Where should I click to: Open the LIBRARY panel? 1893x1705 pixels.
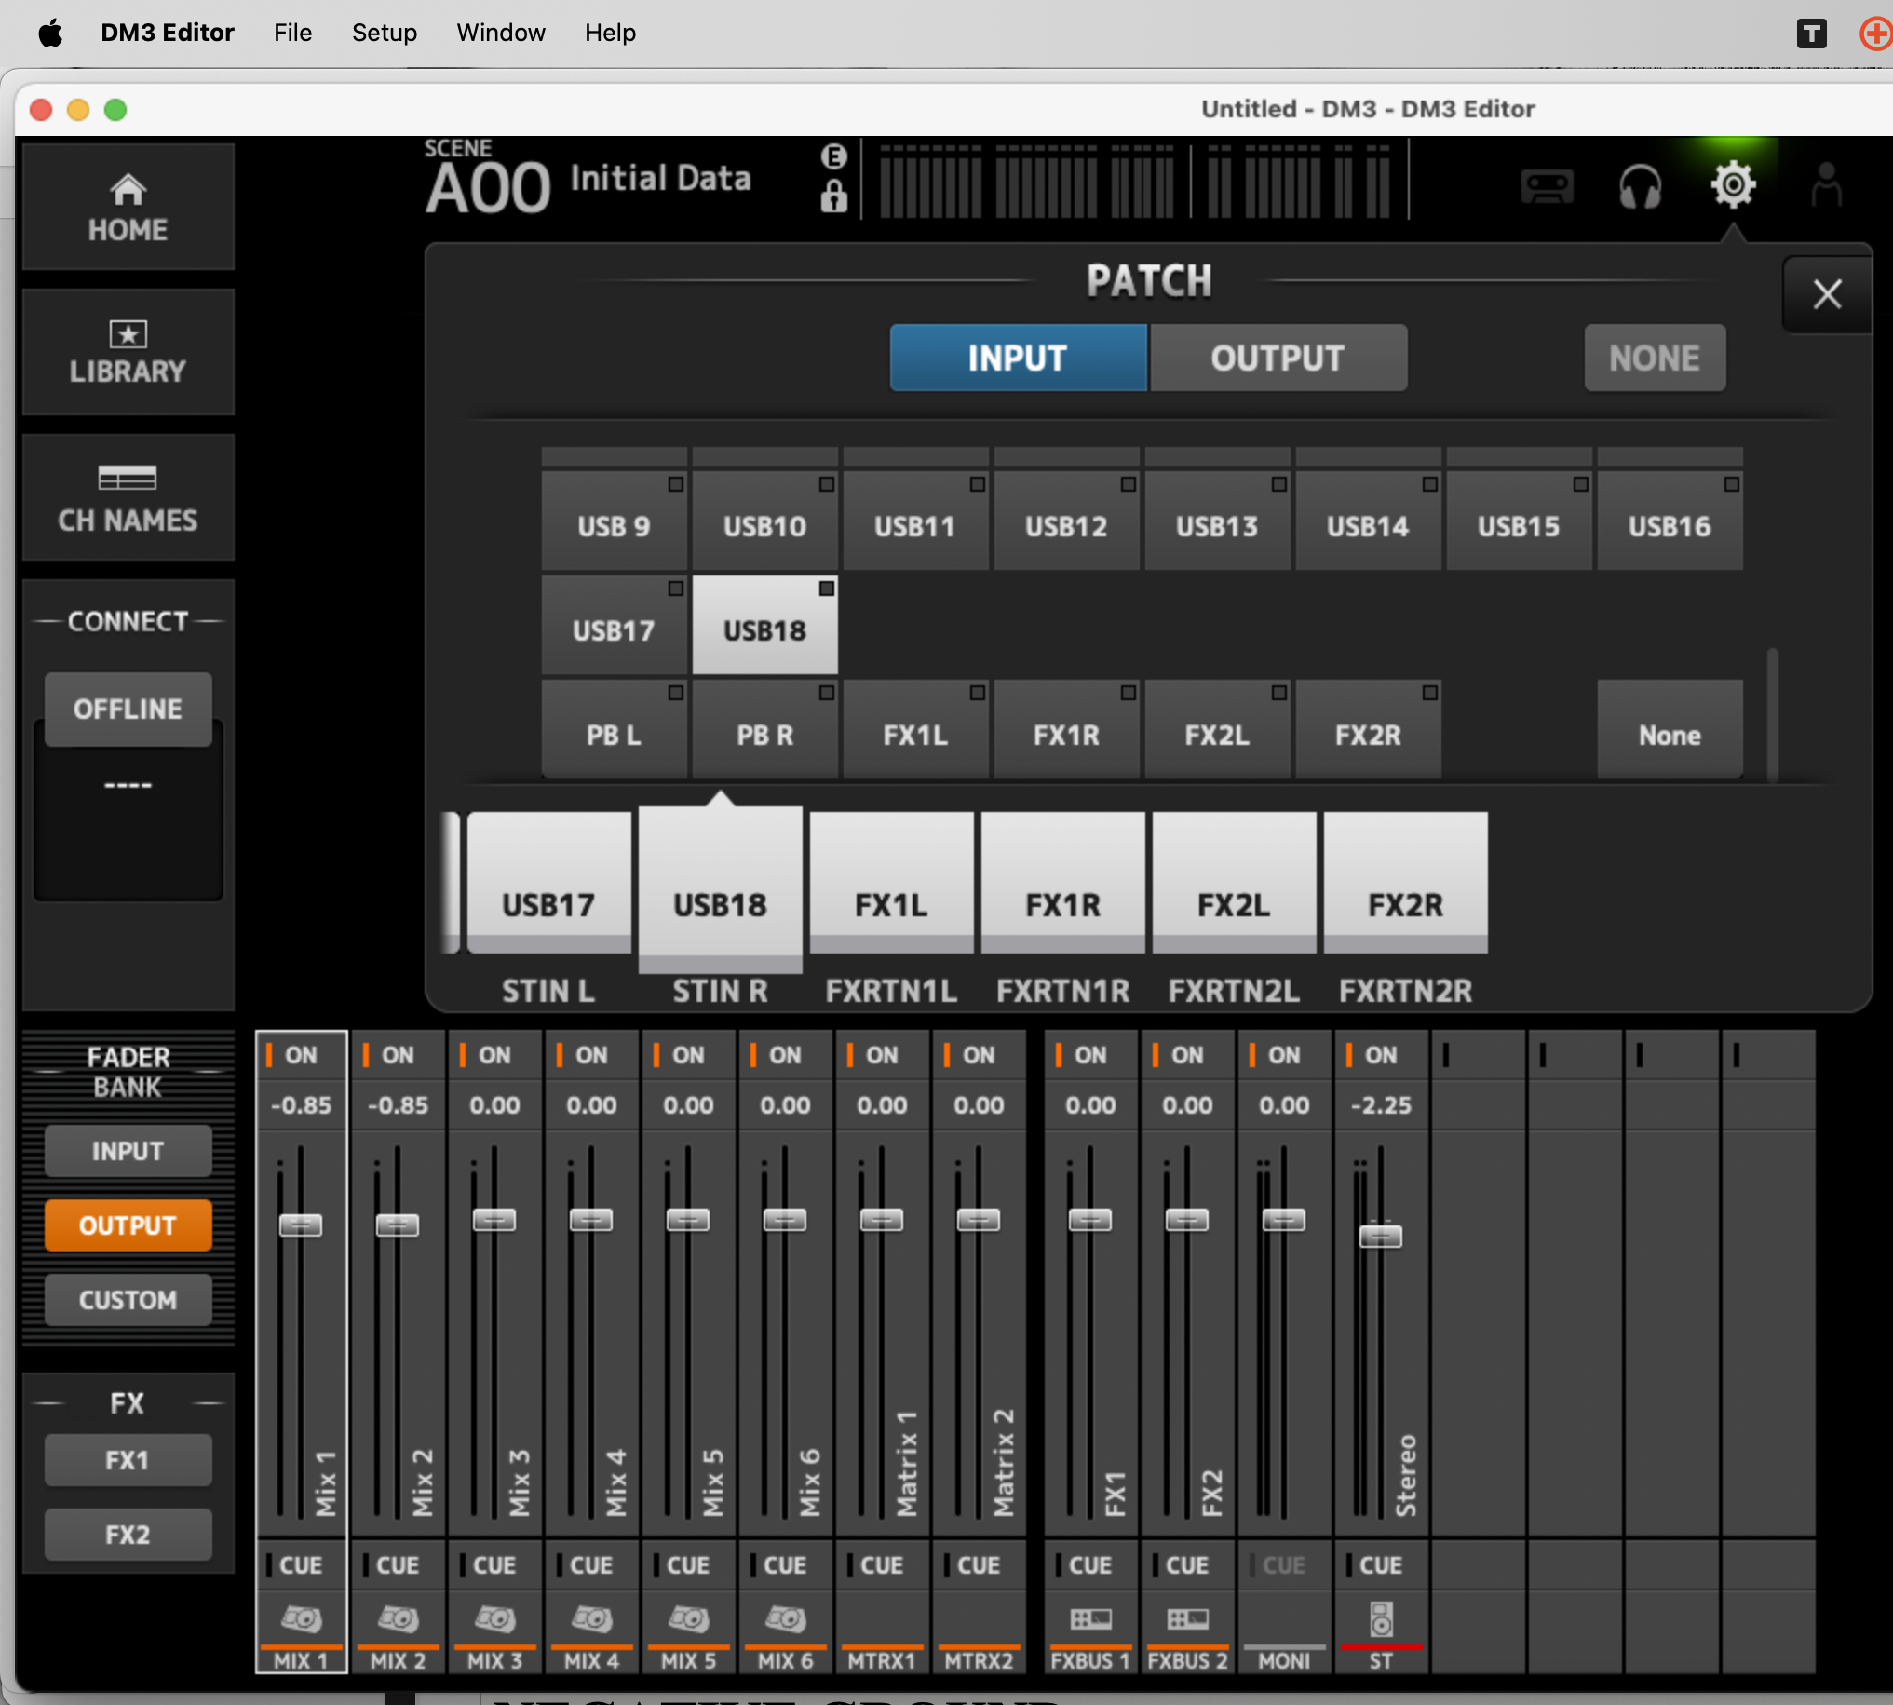click(x=128, y=352)
